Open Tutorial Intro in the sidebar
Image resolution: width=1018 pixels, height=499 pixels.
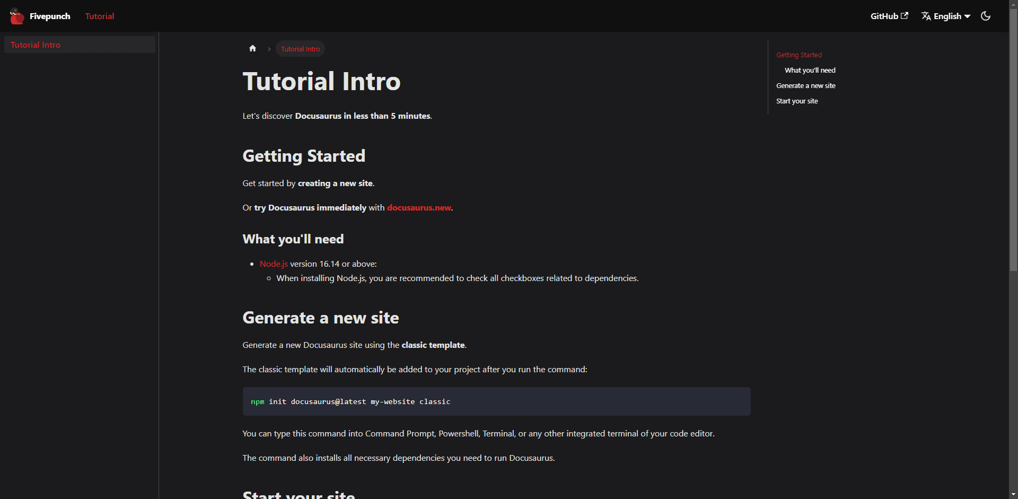[80, 45]
